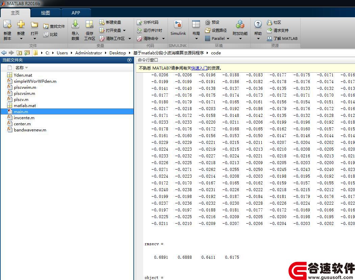Screen dimensions: 355x280
Task: Click Analyze Code (分析代码)
Action: pyautogui.click(x=148, y=22)
